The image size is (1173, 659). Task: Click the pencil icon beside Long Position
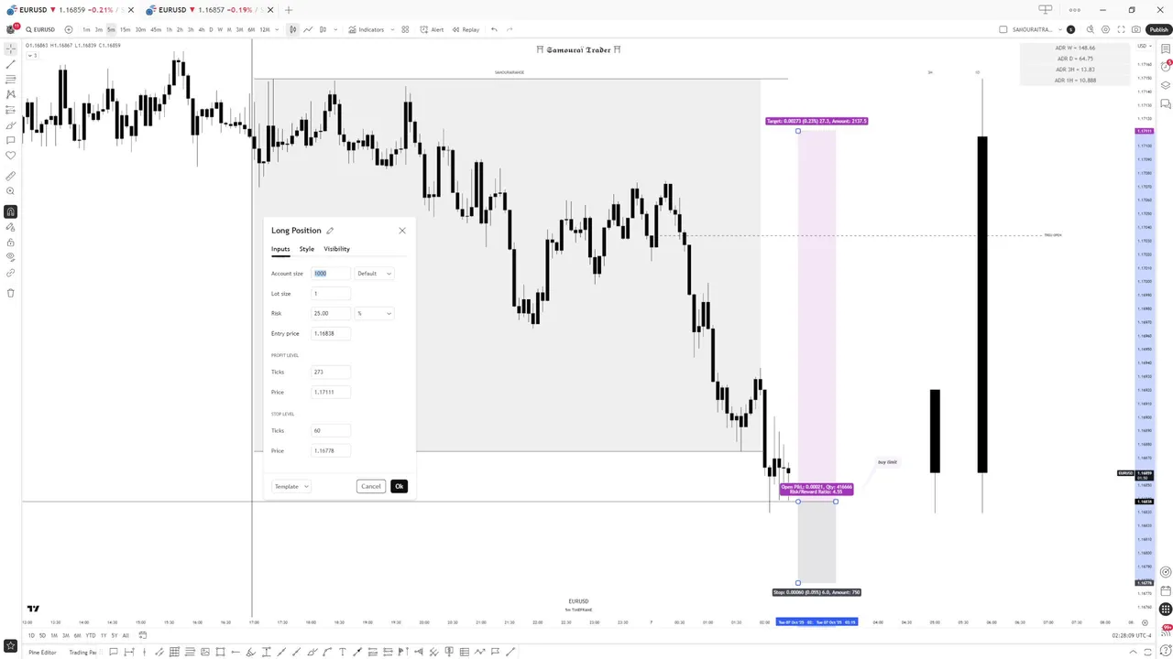coord(330,231)
